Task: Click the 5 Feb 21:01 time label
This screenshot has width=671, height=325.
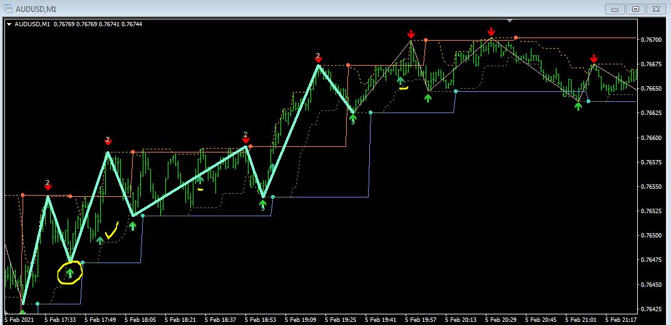Action: click(581, 319)
